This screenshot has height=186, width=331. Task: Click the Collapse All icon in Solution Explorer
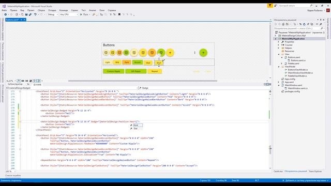pyautogui.click(x=308, y=24)
